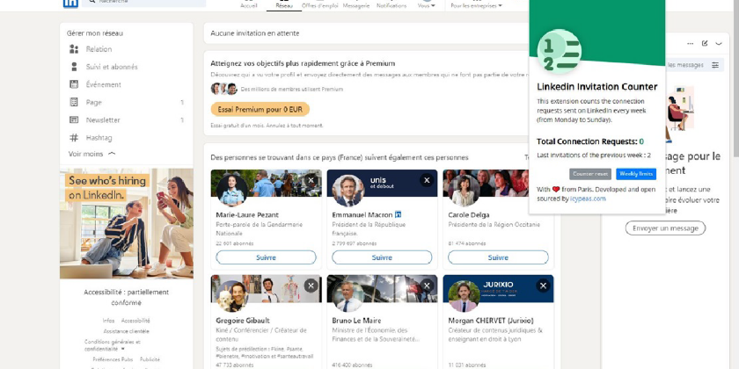Open the Gregoire Gibault name link
Image resolution: width=739 pixels, height=369 pixels.
(243, 321)
